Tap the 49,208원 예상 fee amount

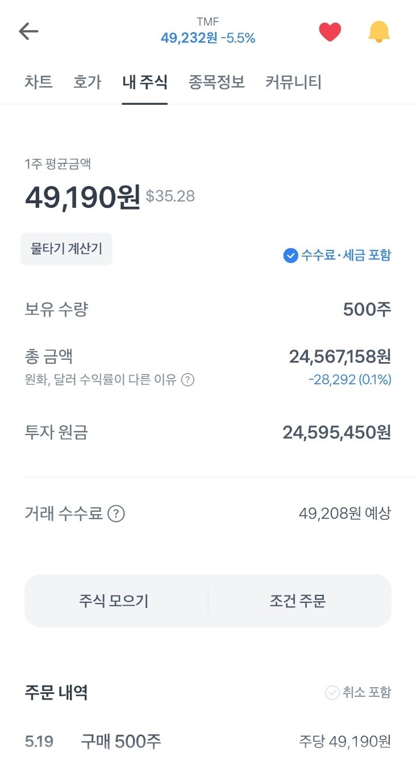[345, 514]
